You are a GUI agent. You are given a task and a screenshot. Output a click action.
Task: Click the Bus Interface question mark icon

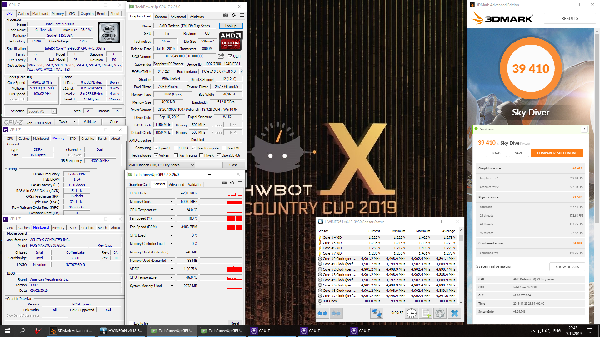pyautogui.click(x=241, y=71)
